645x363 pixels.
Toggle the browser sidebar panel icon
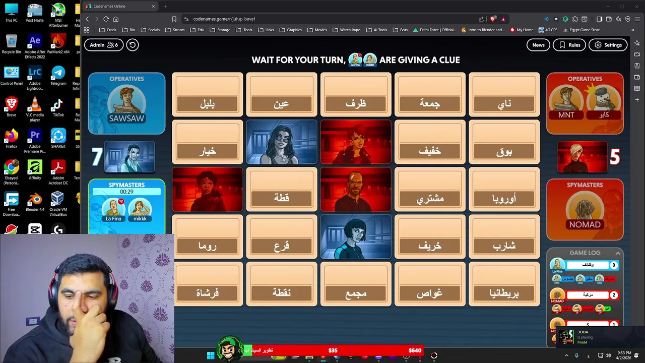599,19
